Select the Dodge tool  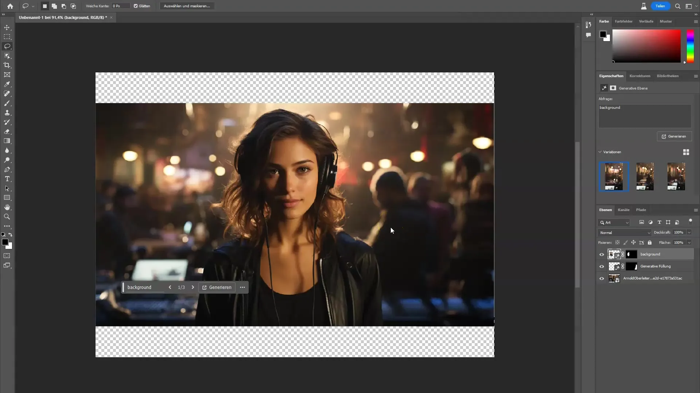[7, 160]
